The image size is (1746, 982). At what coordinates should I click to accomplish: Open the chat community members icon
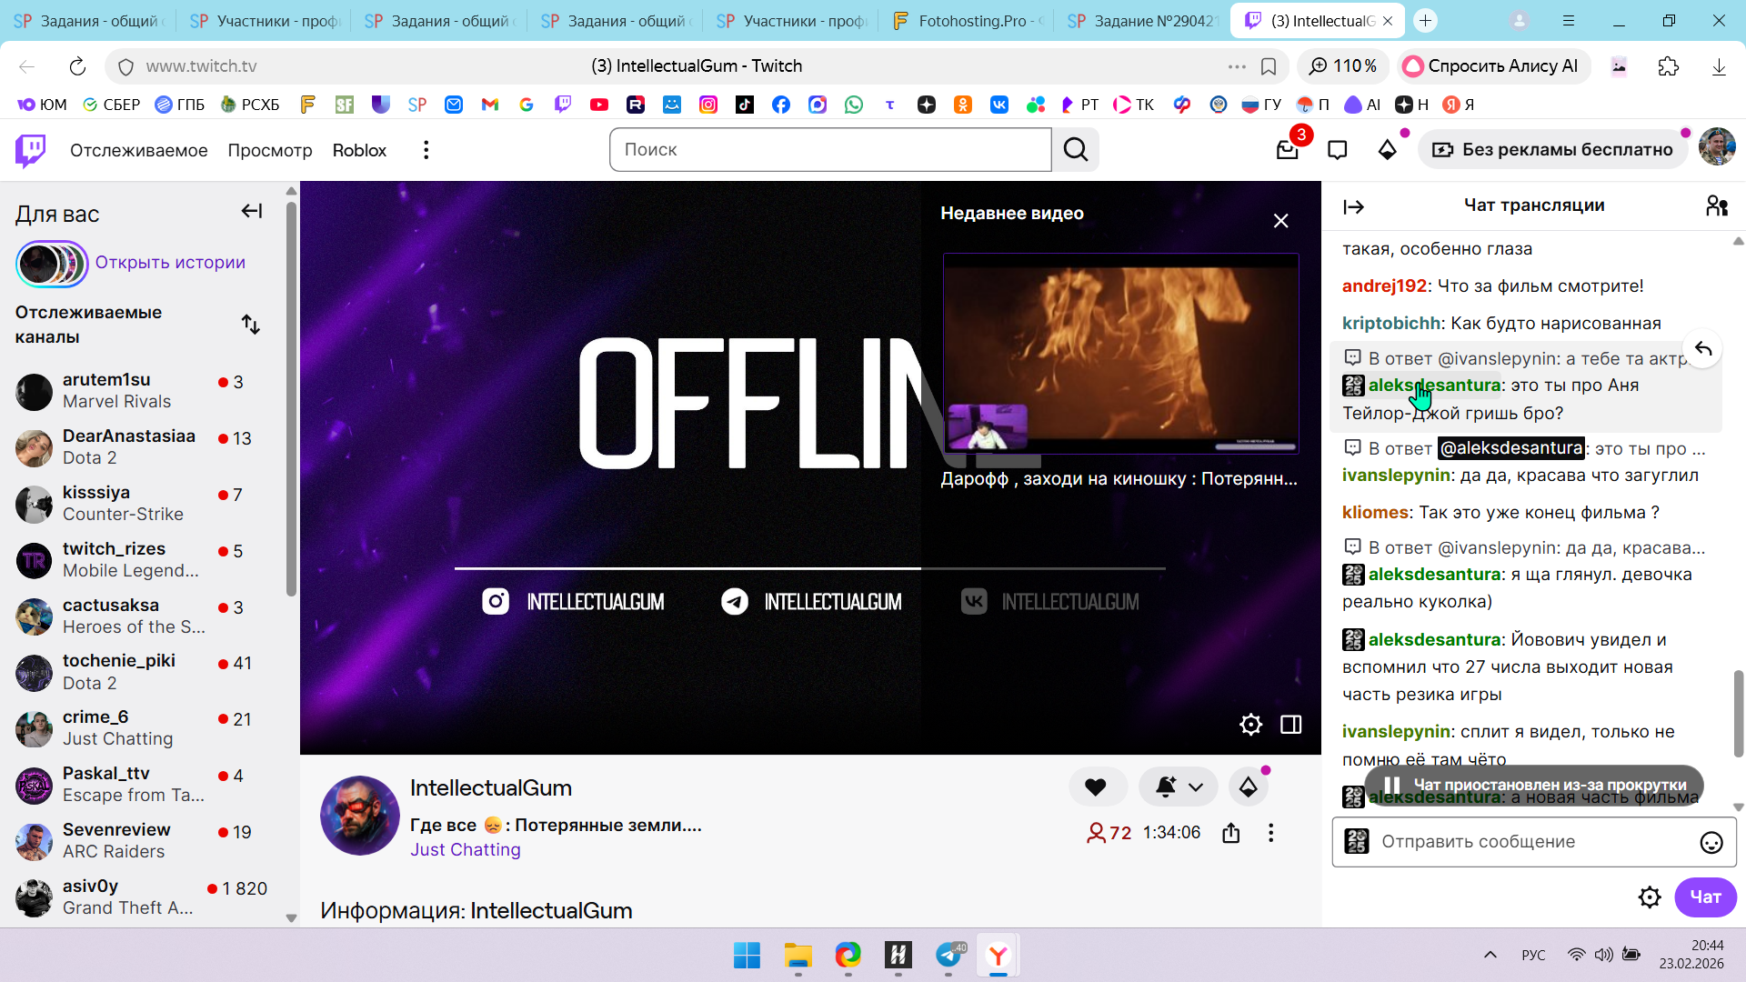(1716, 206)
